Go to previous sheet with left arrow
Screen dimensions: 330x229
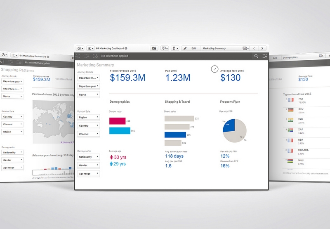tap(255, 48)
